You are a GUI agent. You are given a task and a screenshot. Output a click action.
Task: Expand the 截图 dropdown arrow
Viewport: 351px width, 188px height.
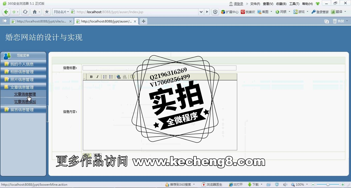(x=271, y=12)
